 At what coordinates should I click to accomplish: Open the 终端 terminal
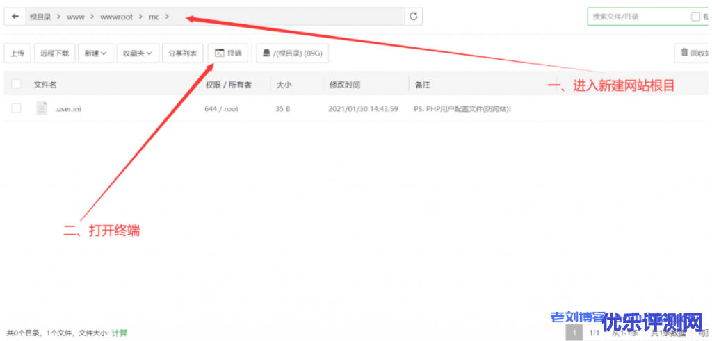click(x=228, y=53)
